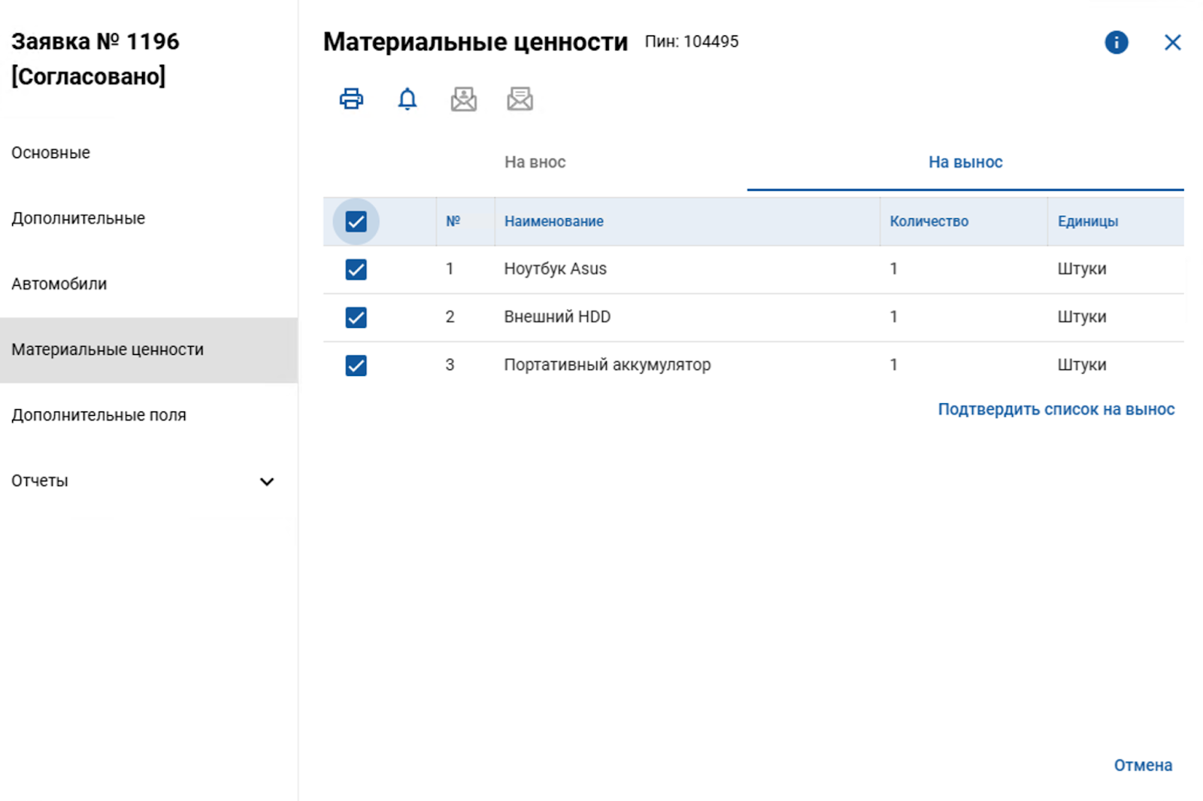The width and height of the screenshot is (1203, 801).
Task: Click Подтвердить список на вынос
Action: tap(1056, 409)
